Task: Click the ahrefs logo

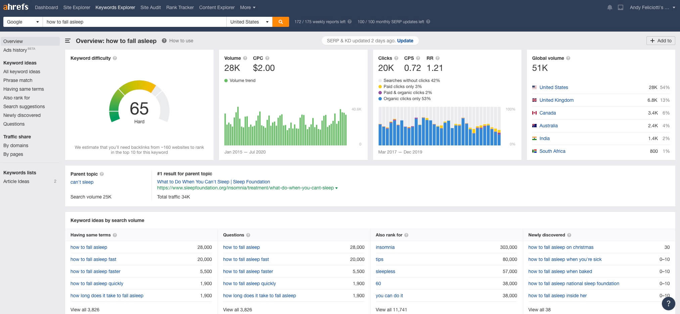Action: 16,7
